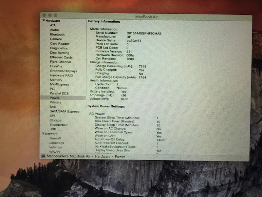Click the computer icon in the path bar
This screenshot has height=197, width=262.
43,156
